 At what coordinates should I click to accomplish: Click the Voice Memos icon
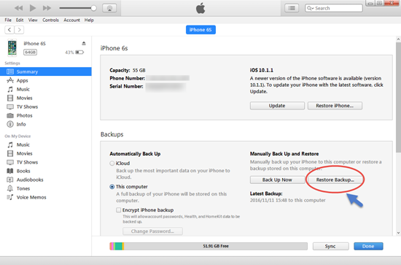pos(10,197)
